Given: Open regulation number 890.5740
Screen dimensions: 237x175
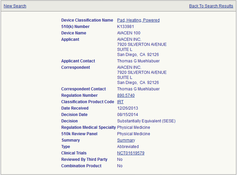Looking at the screenshot, I should pos(126,95).
